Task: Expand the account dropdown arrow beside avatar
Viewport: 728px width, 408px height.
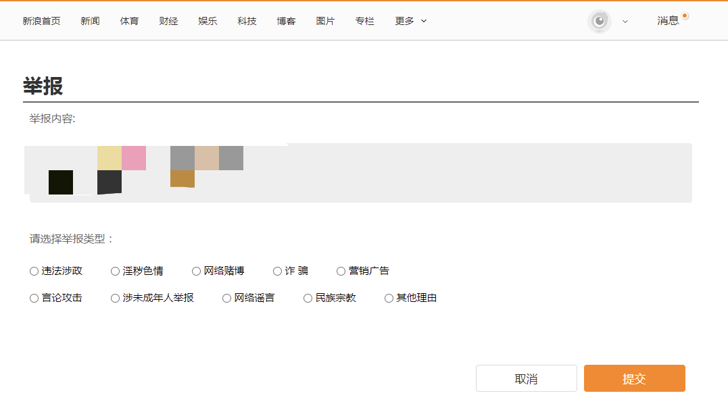Action: click(x=625, y=22)
